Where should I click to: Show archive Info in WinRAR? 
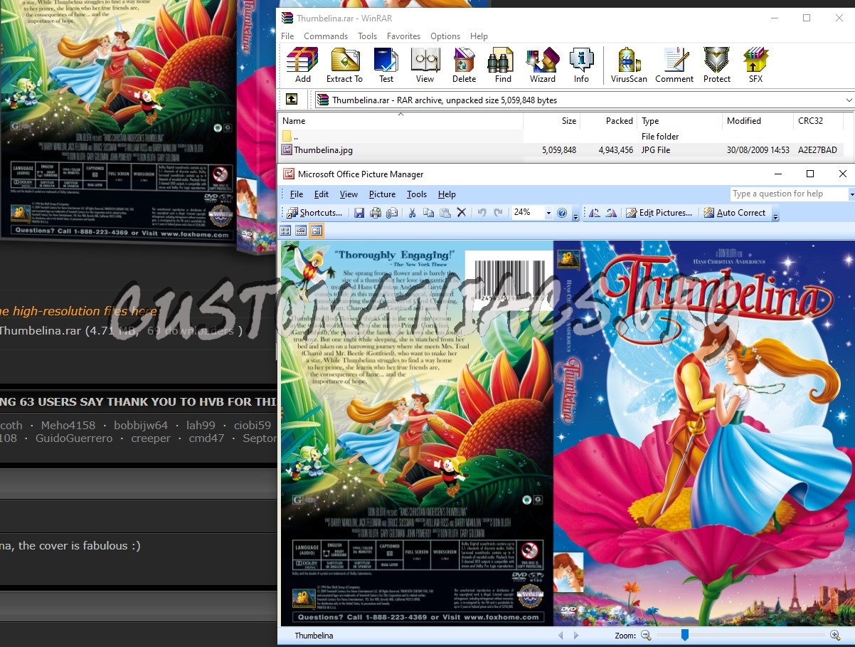click(x=581, y=65)
